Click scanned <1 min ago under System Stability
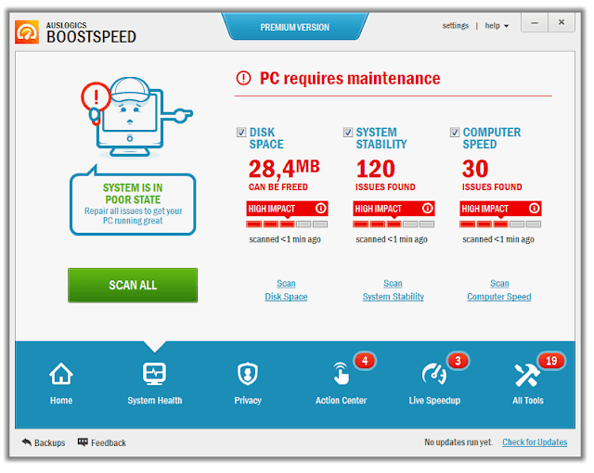The width and height of the screenshot is (594, 473). (392, 239)
